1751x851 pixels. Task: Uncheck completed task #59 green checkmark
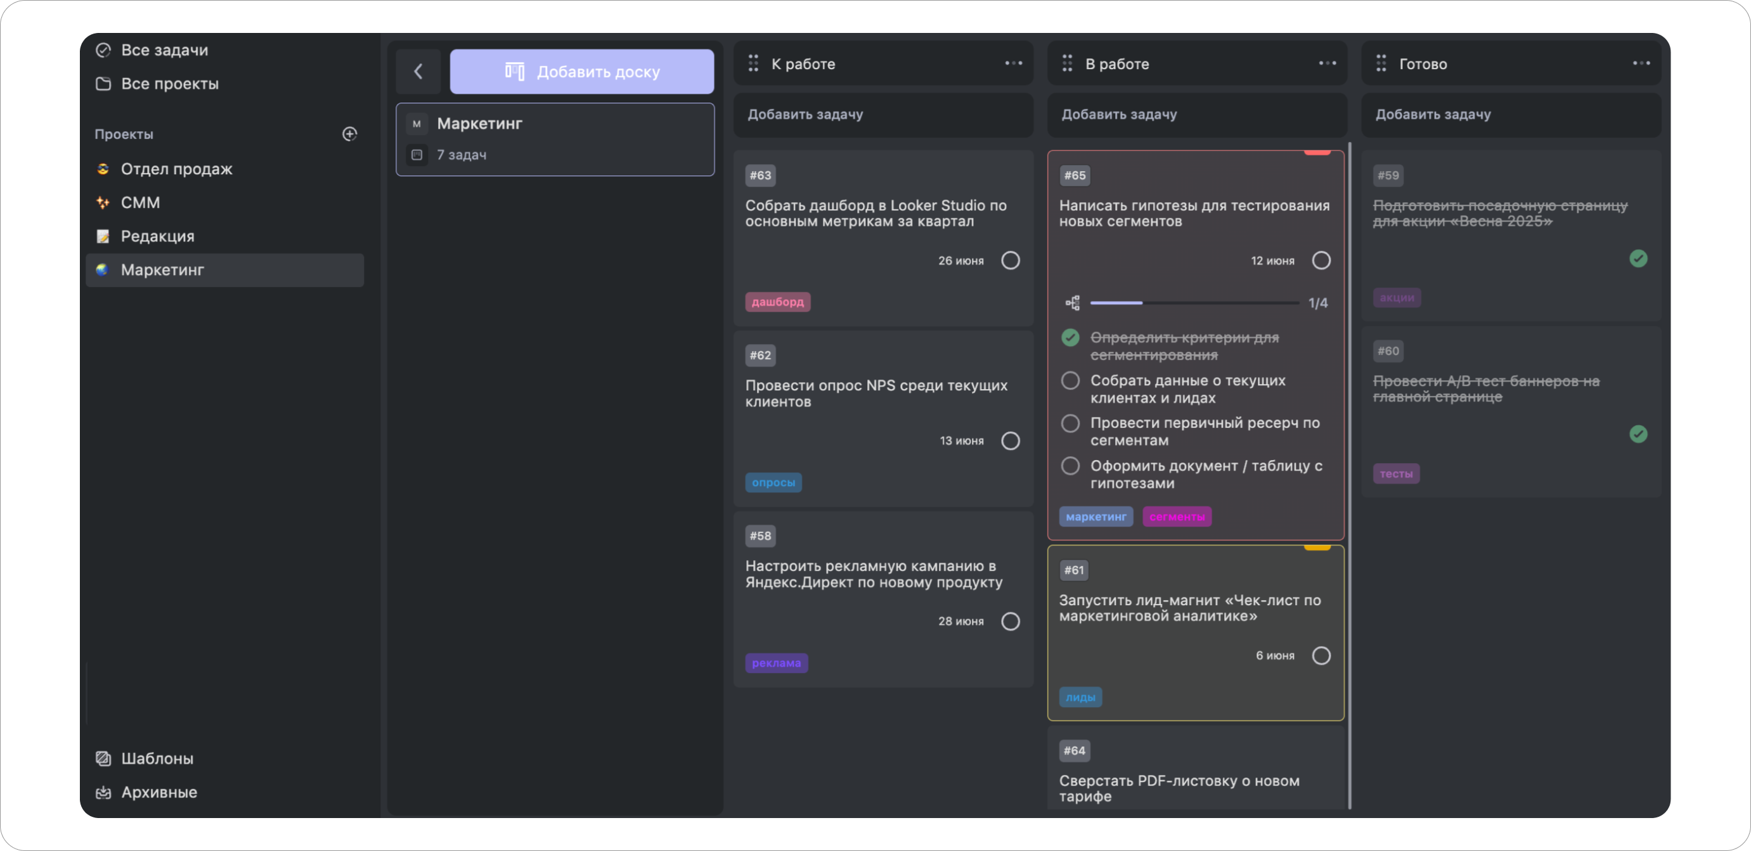click(x=1638, y=259)
